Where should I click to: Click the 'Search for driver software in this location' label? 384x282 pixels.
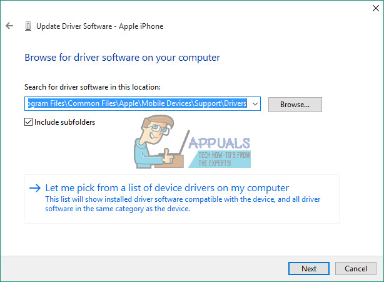point(93,87)
